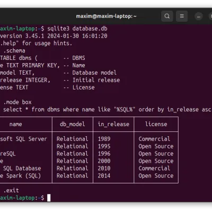
Task: Click the version 3.45.1 text line
Action: 54,36
